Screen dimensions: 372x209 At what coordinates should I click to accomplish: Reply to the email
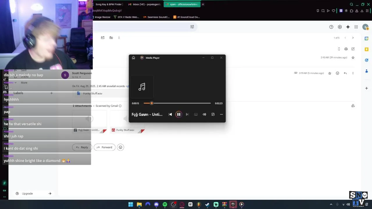(x=82, y=147)
